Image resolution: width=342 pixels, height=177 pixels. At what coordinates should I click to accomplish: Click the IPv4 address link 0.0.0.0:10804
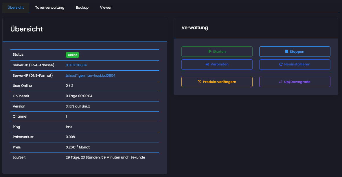click(x=76, y=65)
